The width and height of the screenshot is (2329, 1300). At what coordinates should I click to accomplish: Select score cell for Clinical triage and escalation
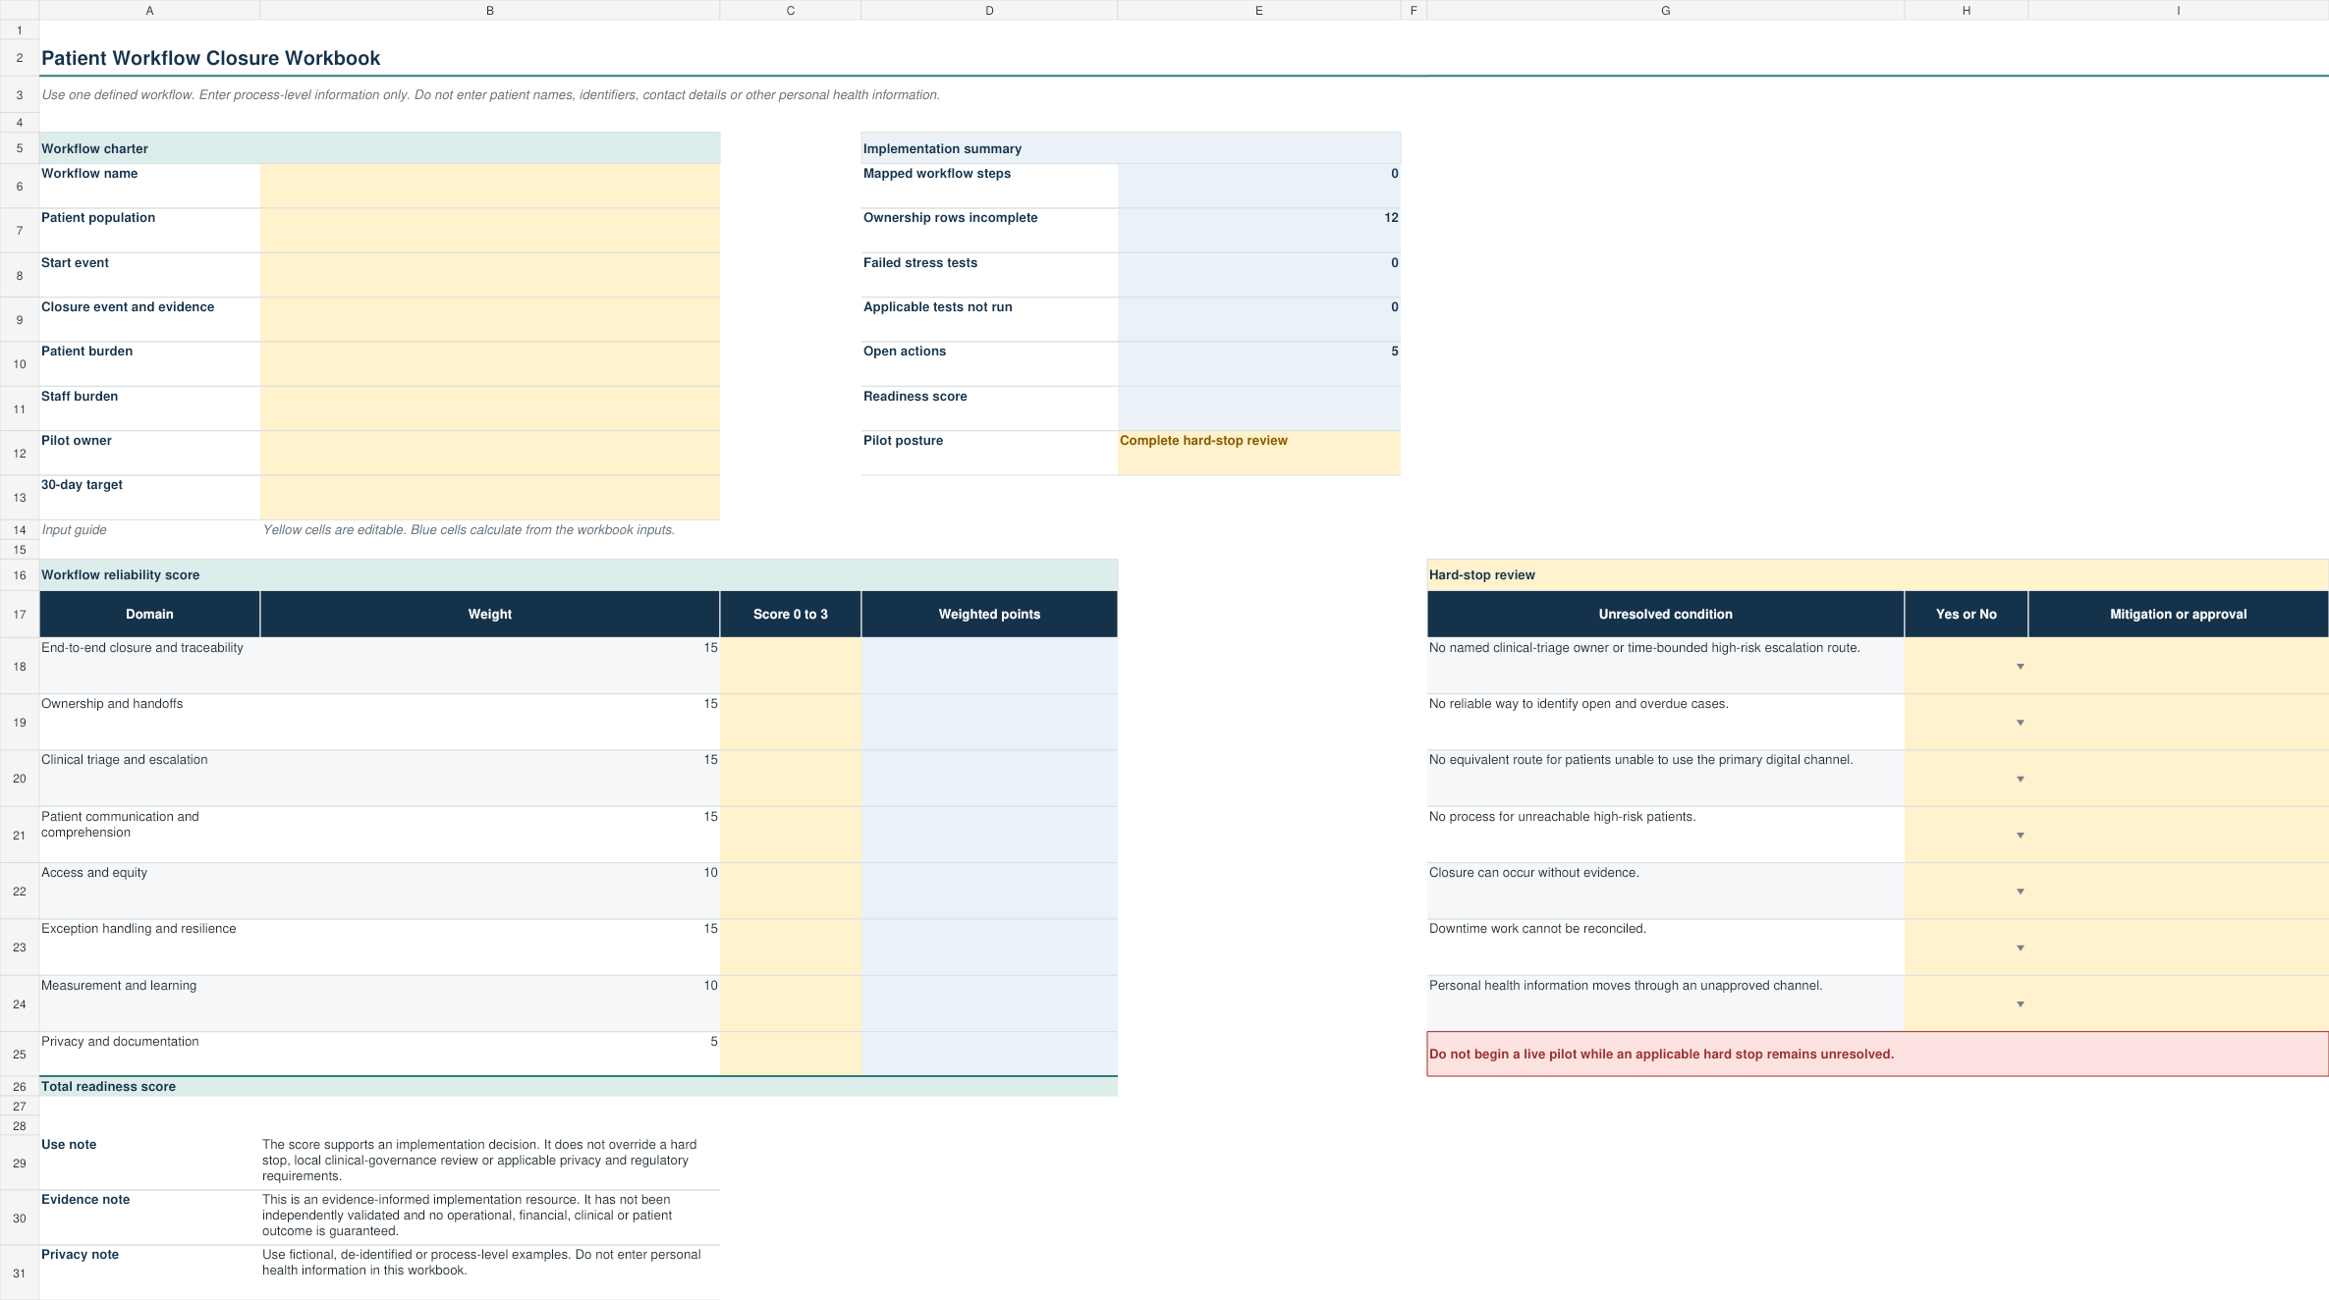coord(791,779)
